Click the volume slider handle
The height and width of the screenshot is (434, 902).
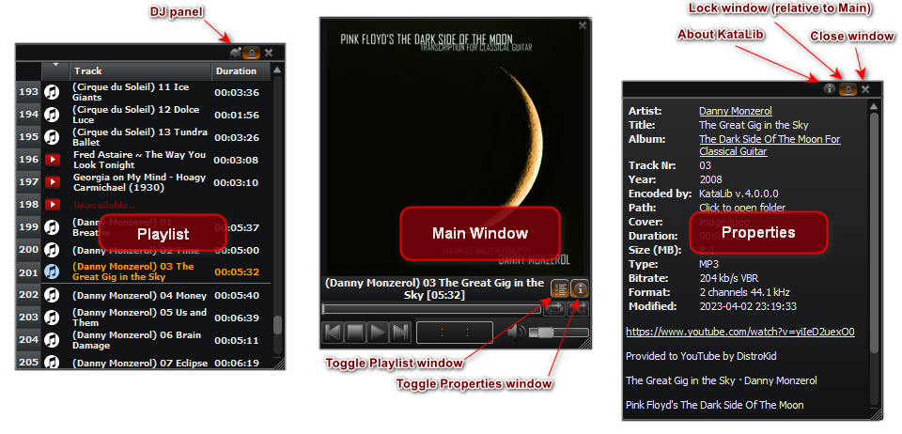[x=545, y=333]
